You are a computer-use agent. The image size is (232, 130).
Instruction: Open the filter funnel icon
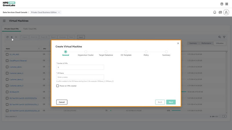point(224,37)
